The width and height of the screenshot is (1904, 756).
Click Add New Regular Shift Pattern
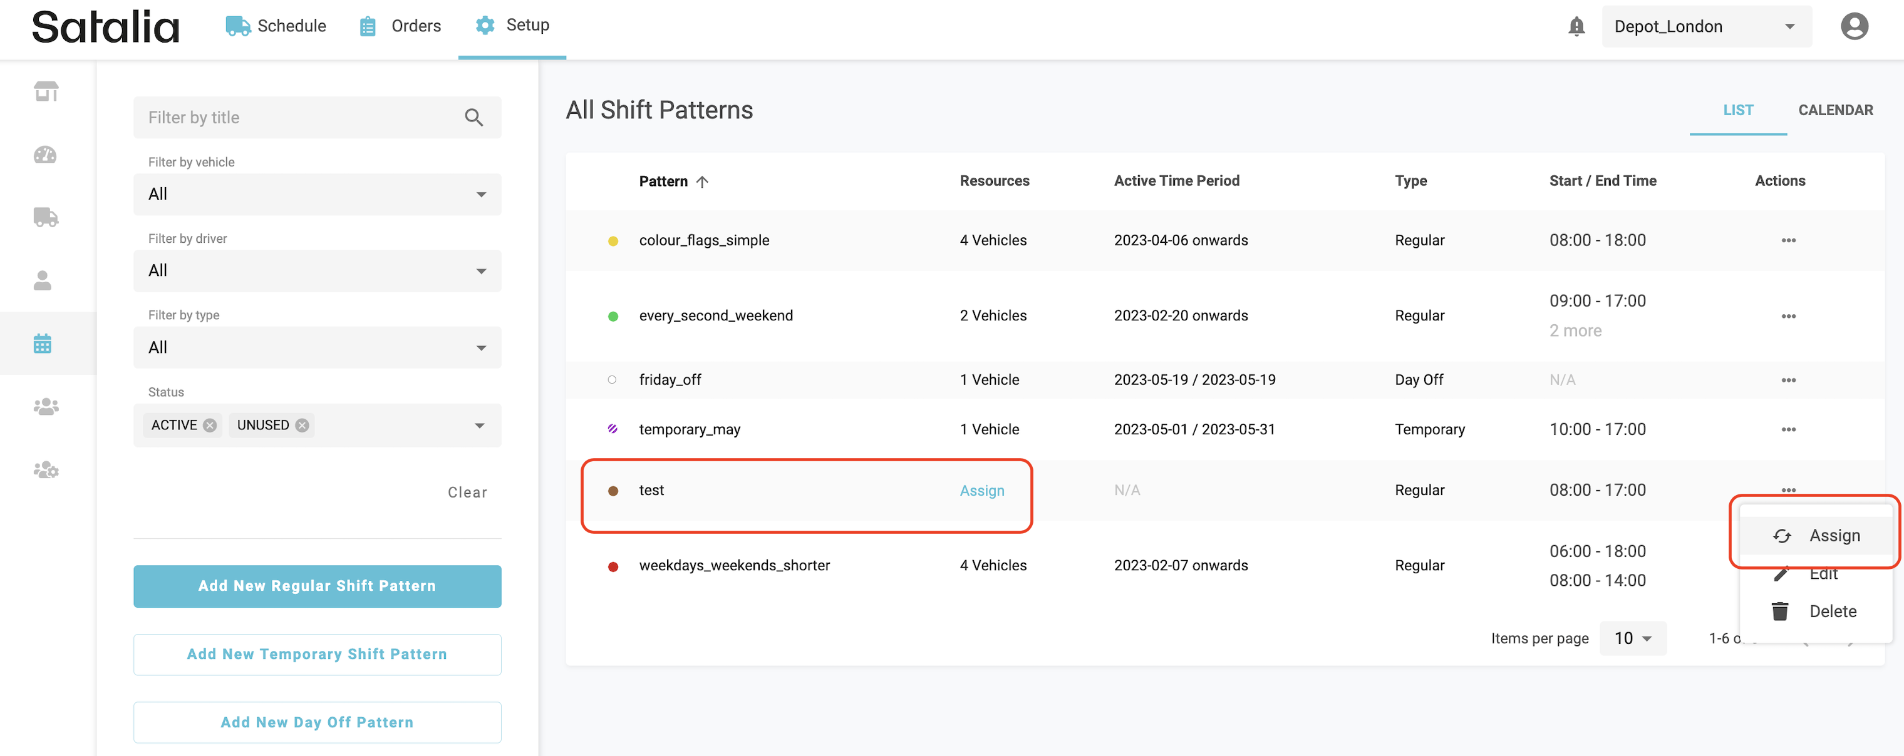[317, 585]
